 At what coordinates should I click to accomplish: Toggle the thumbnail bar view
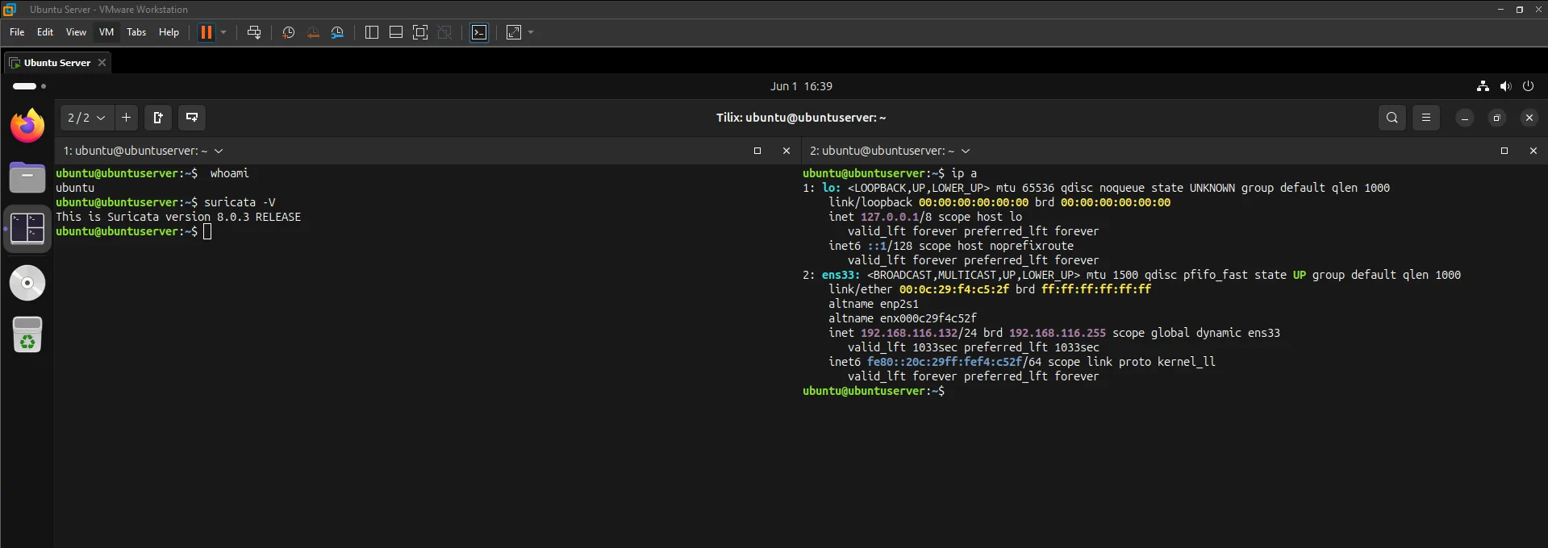[396, 32]
